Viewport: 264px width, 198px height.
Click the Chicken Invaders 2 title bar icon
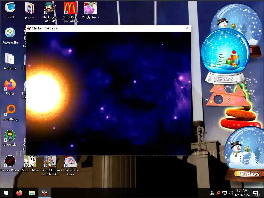[29, 28]
